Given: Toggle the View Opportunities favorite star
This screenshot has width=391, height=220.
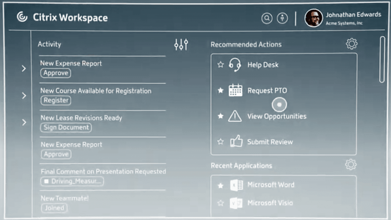Looking at the screenshot, I should 221,116.
